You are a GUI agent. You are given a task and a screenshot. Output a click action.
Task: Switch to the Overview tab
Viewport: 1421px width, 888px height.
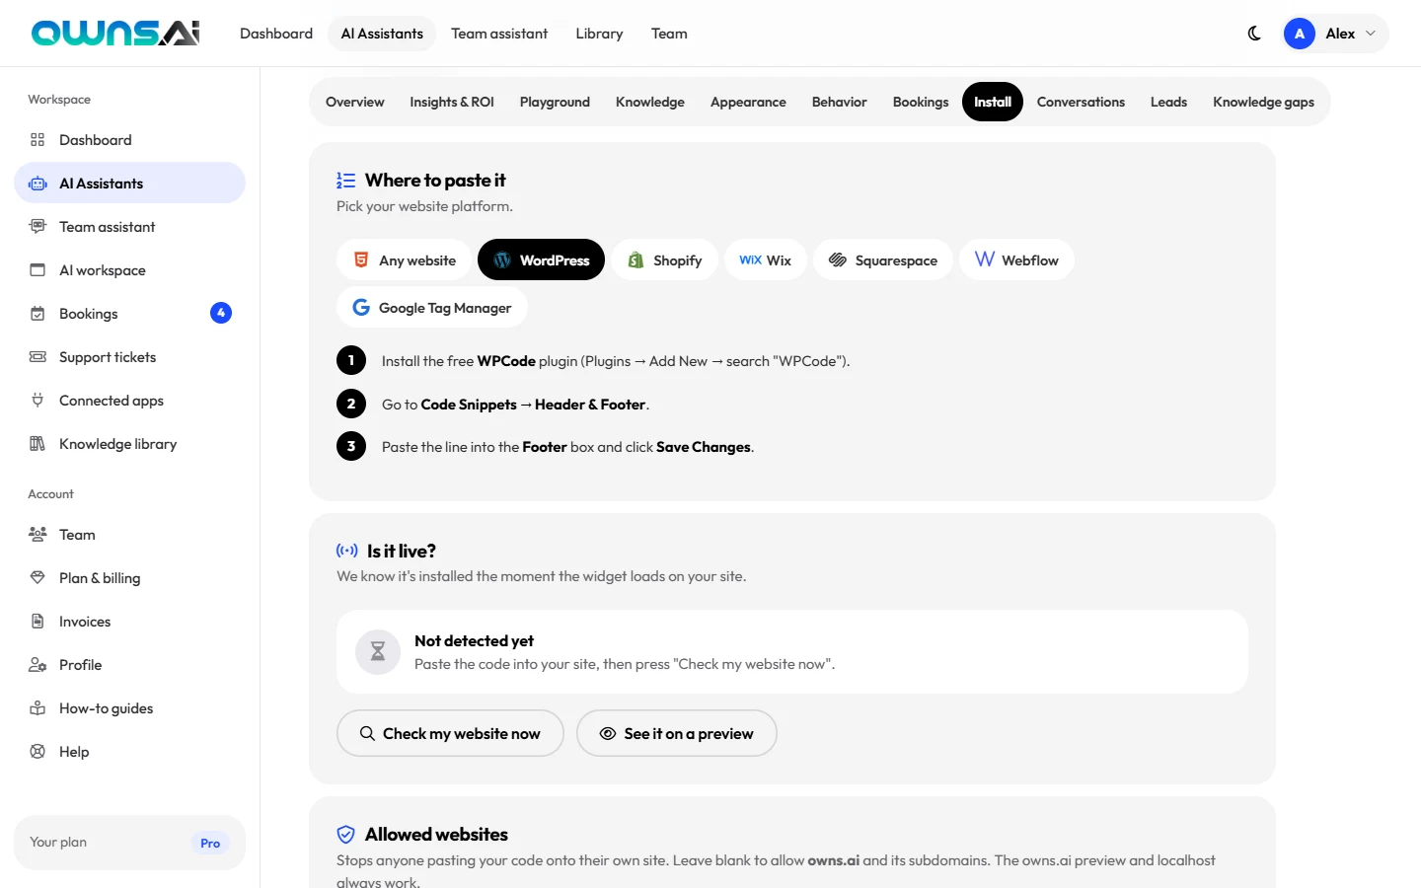point(355,102)
